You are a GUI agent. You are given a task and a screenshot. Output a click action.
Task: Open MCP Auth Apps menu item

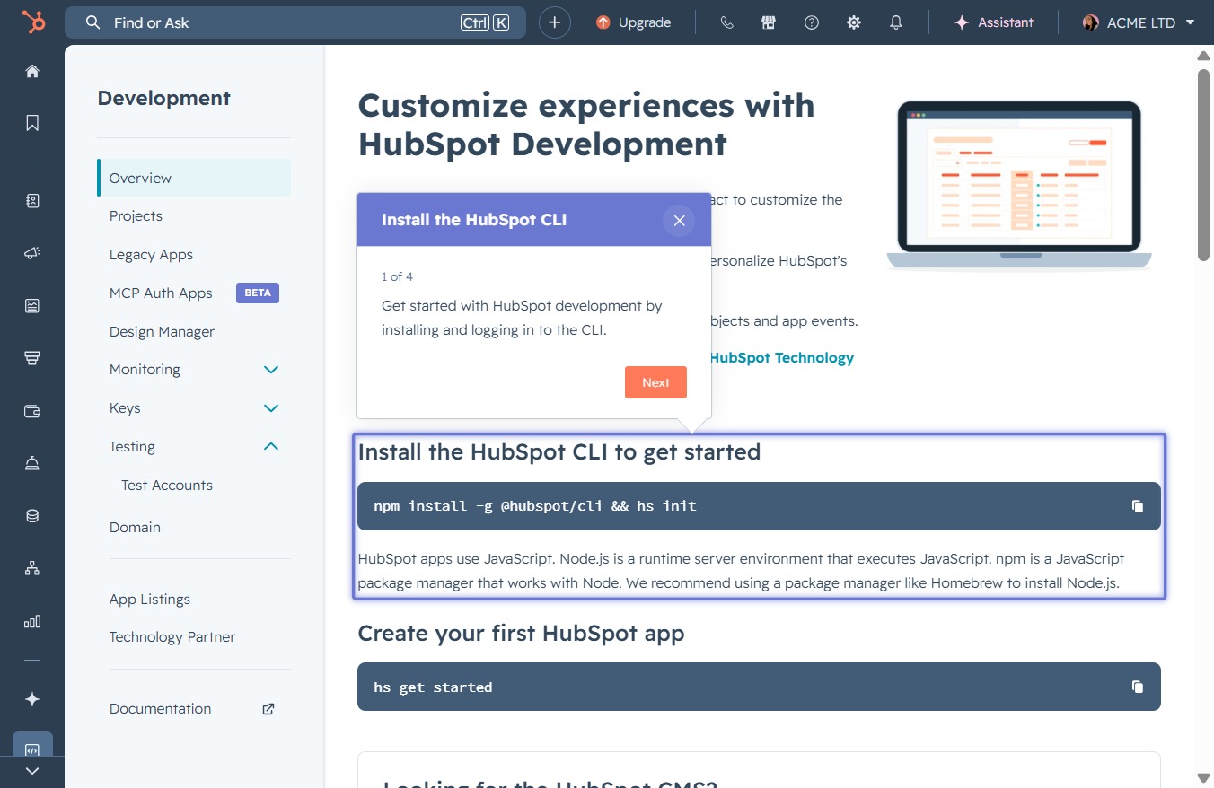click(x=161, y=293)
